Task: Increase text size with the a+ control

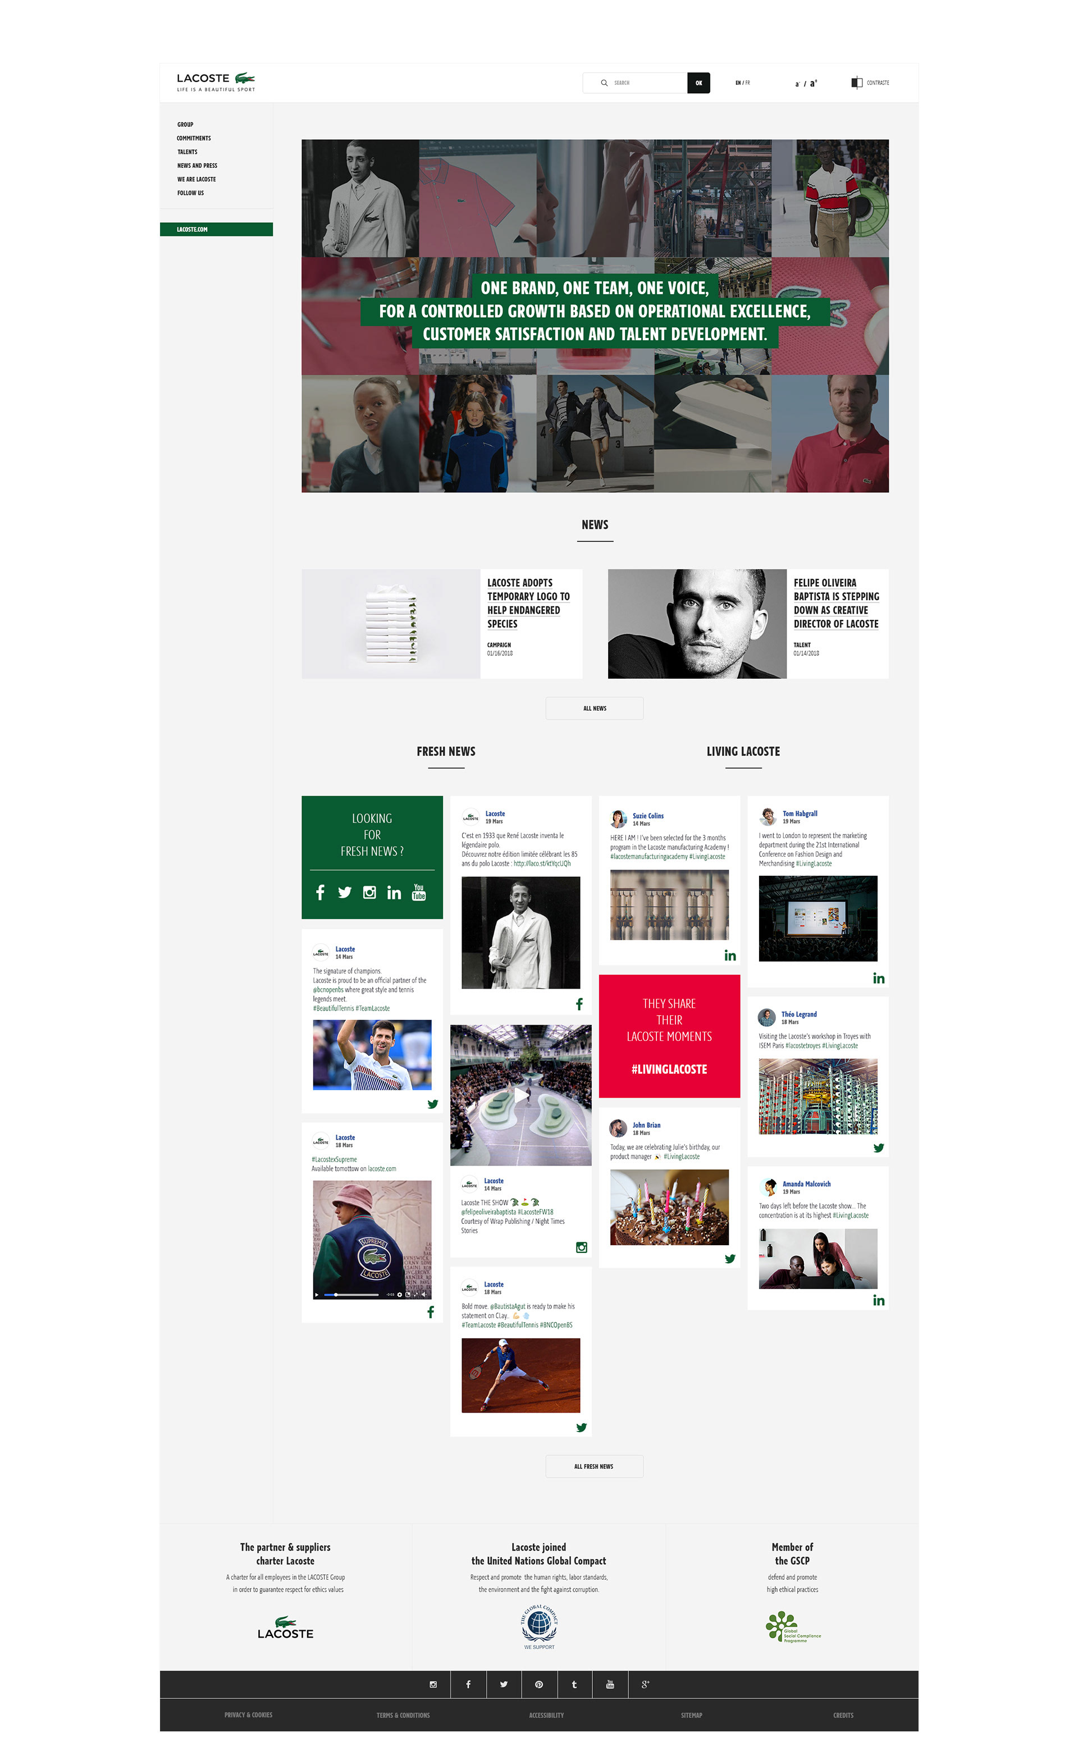Action: tap(814, 84)
